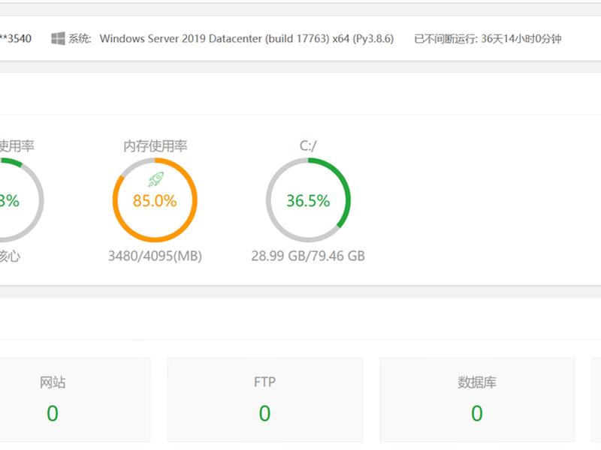Click the 系统: label
This screenshot has width=601, height=450.
[80, 39]
